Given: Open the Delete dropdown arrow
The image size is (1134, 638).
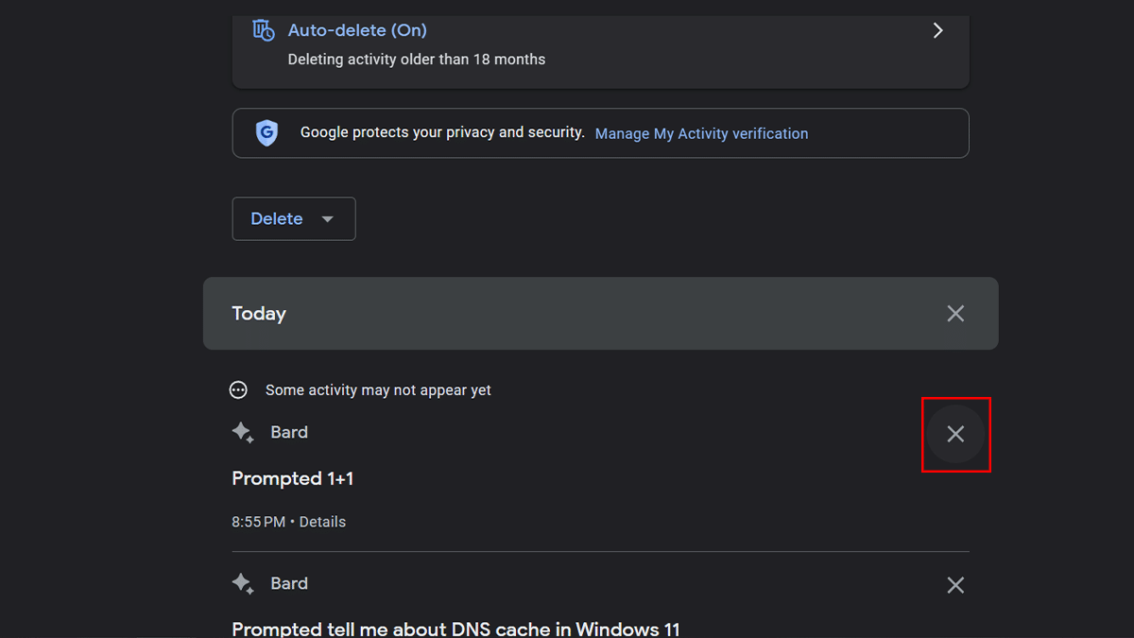Looking at the screenshot, I should pyautogui.click(x=328, y=219).
